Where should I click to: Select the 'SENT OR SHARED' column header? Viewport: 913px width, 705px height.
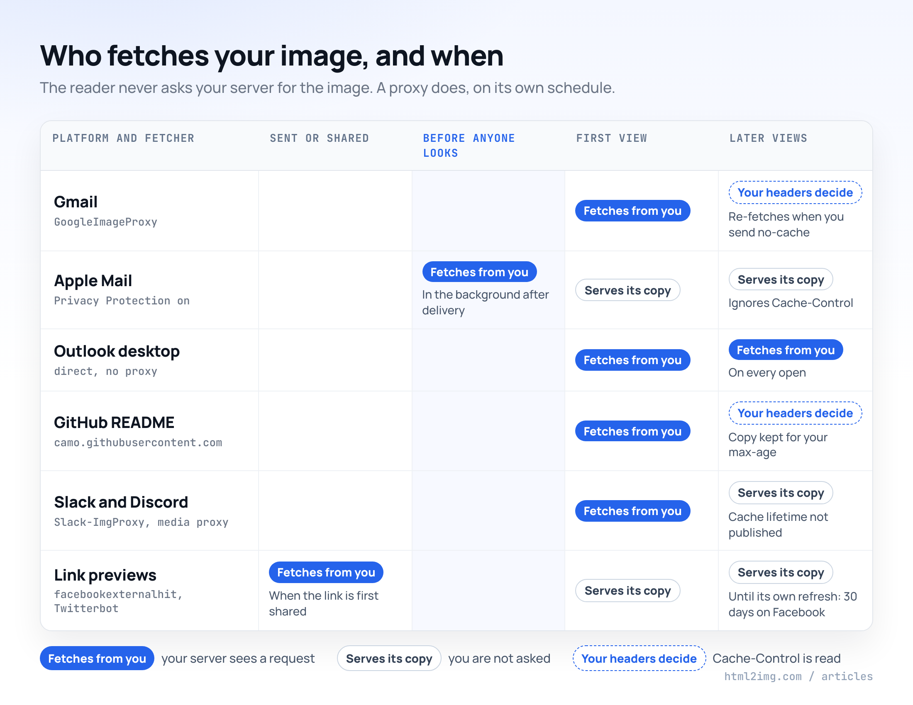[320, 138]
